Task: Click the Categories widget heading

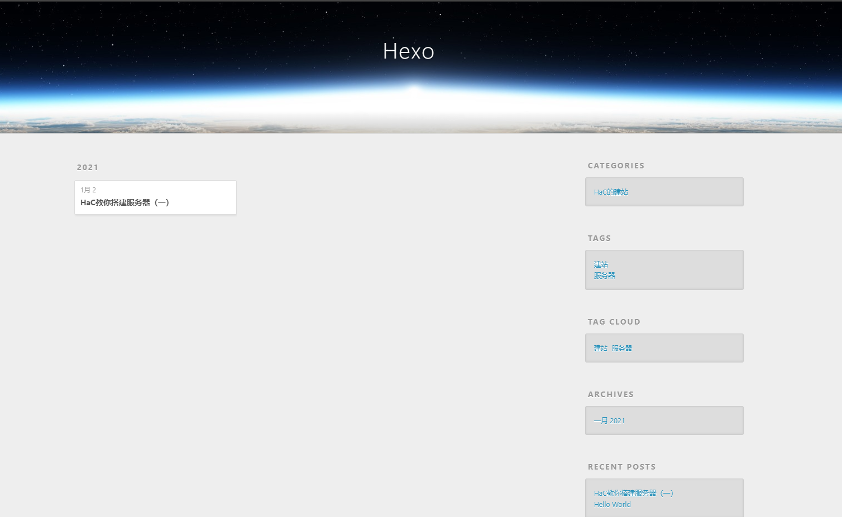Action: pos(616,166)
